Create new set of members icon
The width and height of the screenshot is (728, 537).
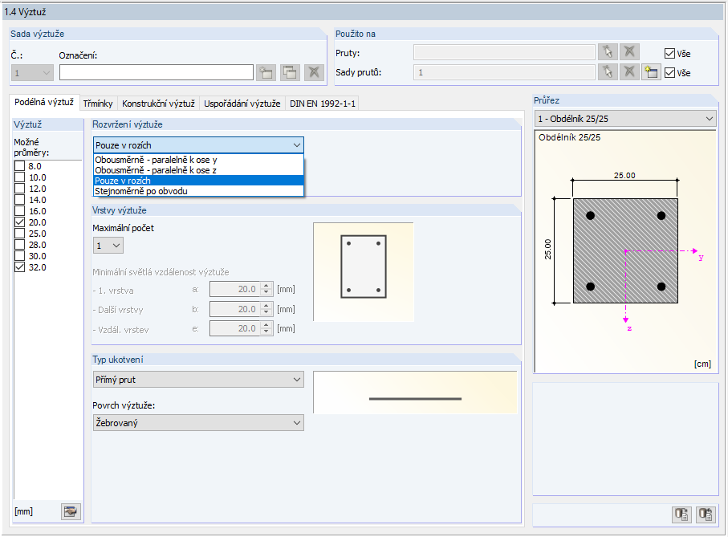(651, 72)
